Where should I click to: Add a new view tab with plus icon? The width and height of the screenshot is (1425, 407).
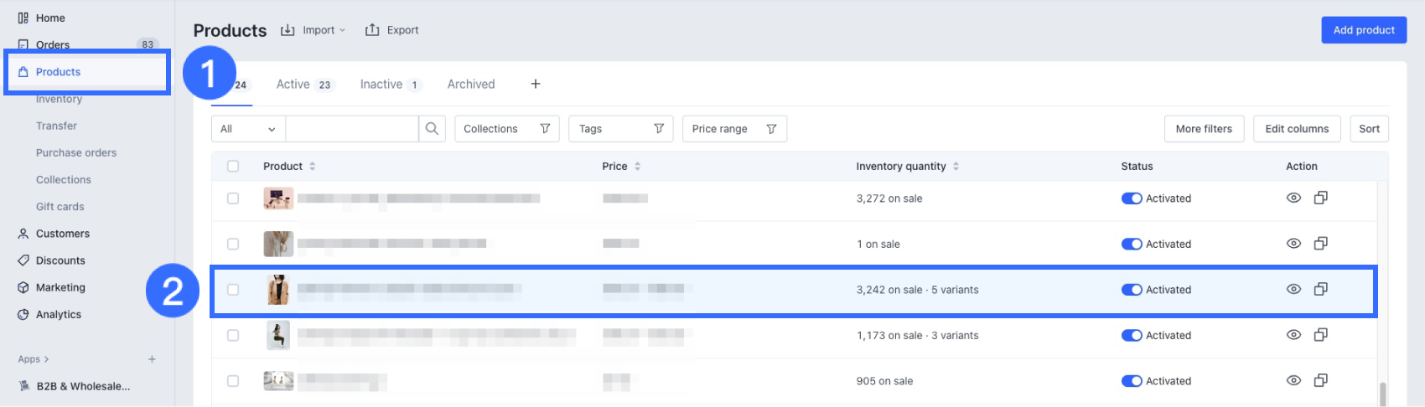(x=536, y=84)
